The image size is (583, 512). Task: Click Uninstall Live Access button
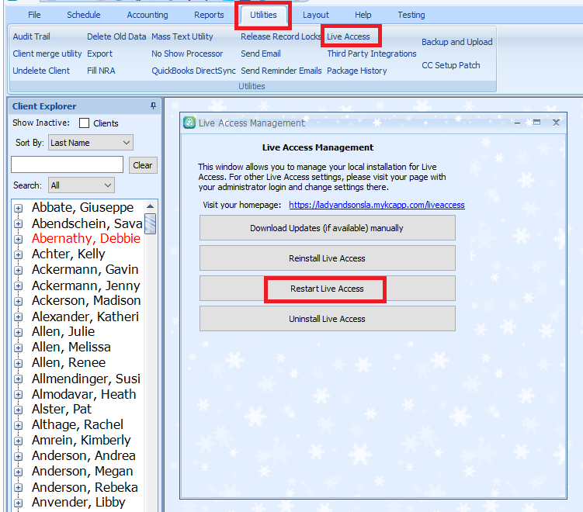[x=327, y=319]
